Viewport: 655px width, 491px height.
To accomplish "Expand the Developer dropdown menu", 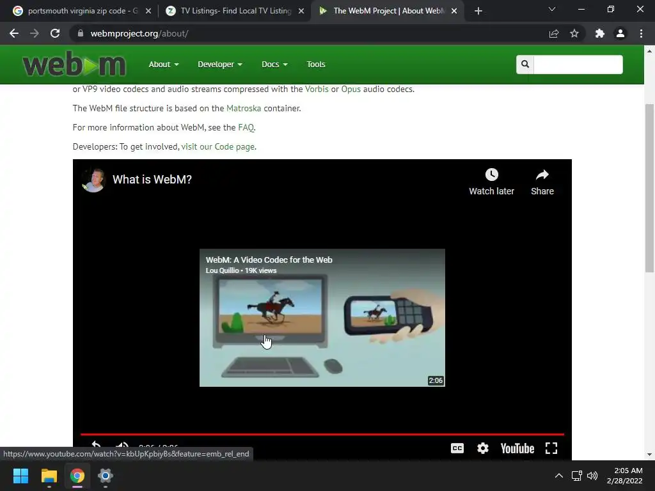I will [220, 65].
